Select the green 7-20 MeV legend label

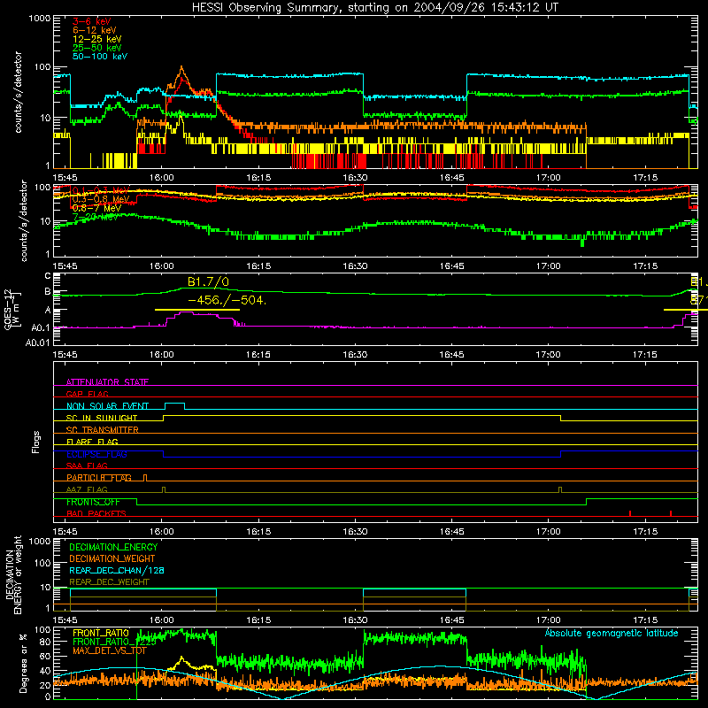click(x=96, y=217)
